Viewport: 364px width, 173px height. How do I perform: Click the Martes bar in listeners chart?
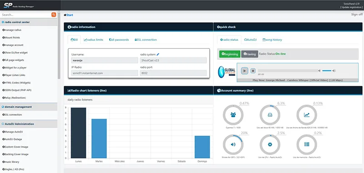(99, 138)
